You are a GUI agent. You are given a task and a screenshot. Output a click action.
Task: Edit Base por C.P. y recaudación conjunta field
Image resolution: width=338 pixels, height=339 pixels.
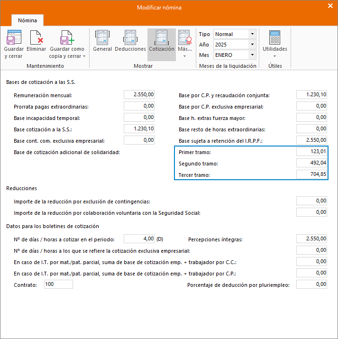pos(311,95)
